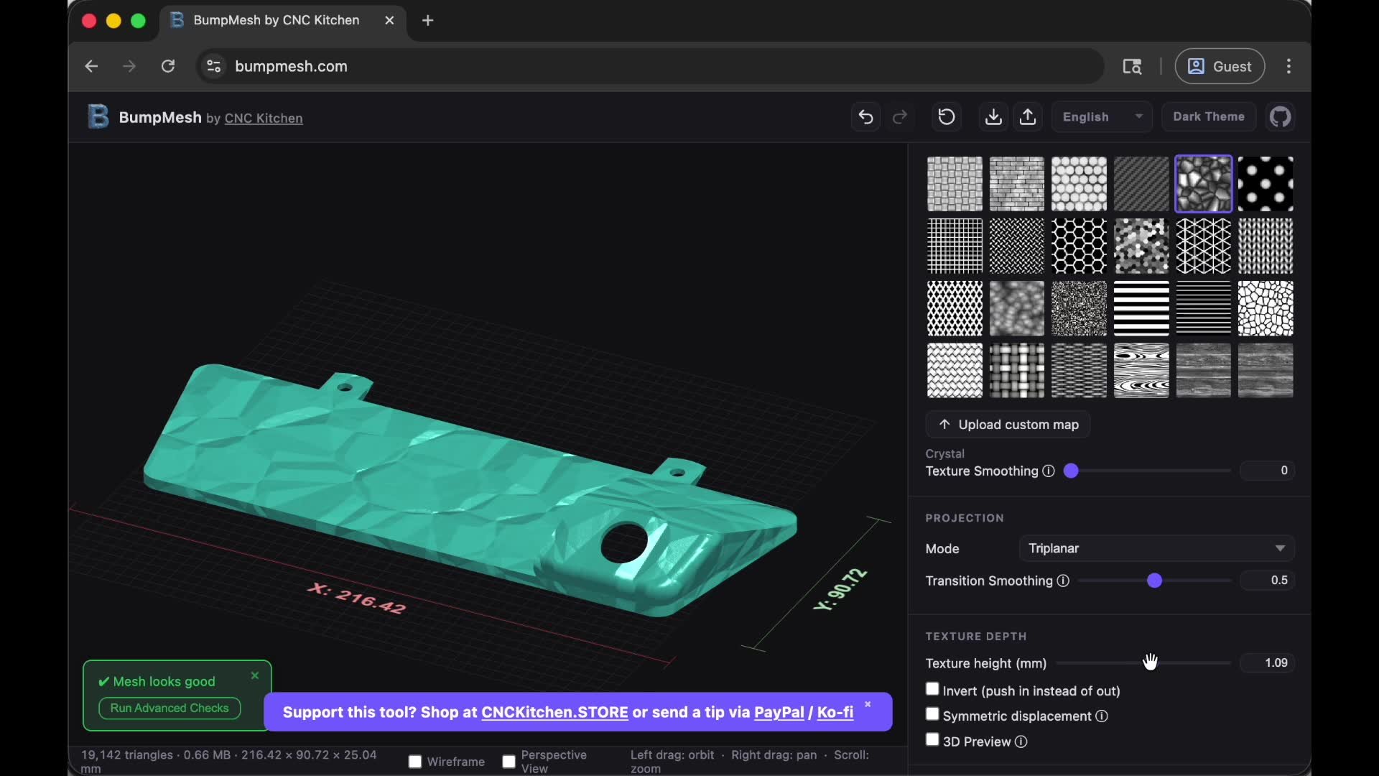Select the noise speckle texture thumbnail
1379x776 pixels.
coord(1079,308)
